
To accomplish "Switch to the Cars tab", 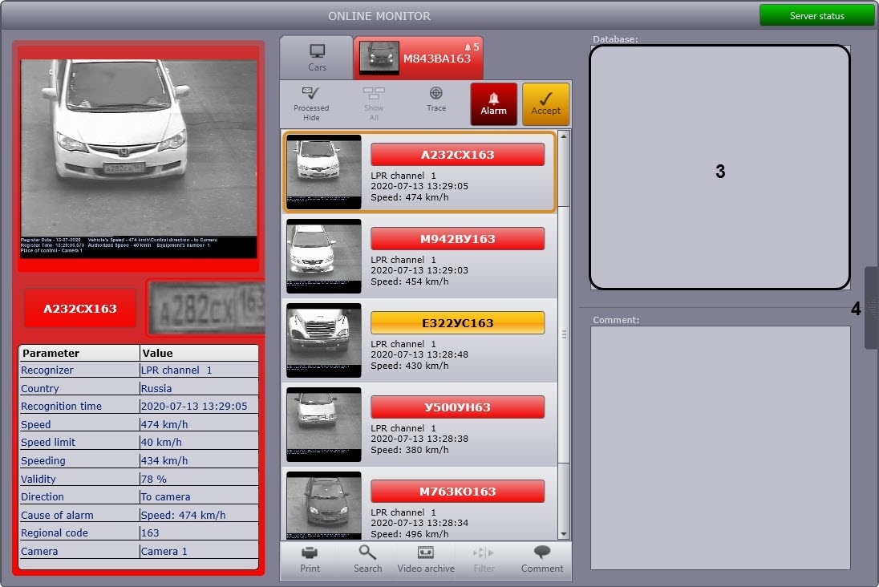I will [x=317, y=58].
